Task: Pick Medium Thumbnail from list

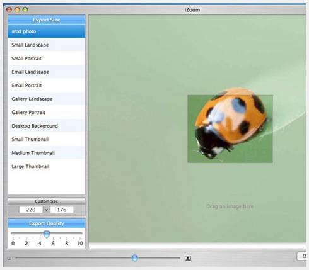Action: click(x=47, y=153)
